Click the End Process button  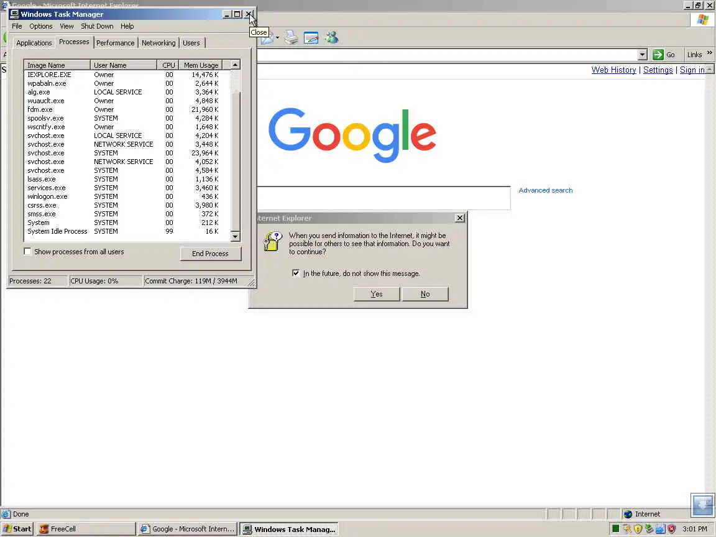coord(211,254)
